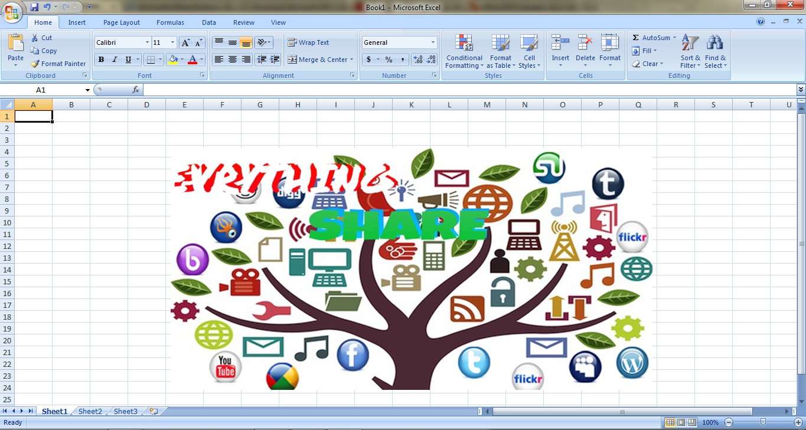
Task: Open the text Orientation button
Action: (x=264, y=42)
